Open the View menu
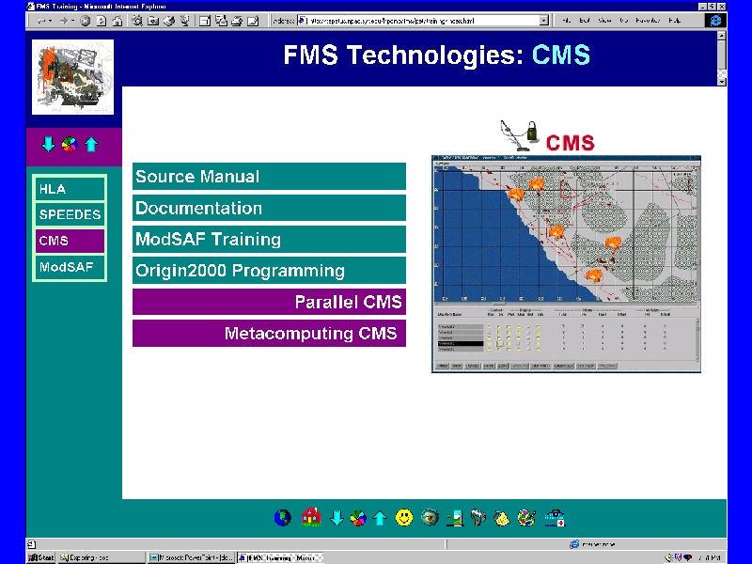This screenshot has height=564, width=752. pos(604,21)
